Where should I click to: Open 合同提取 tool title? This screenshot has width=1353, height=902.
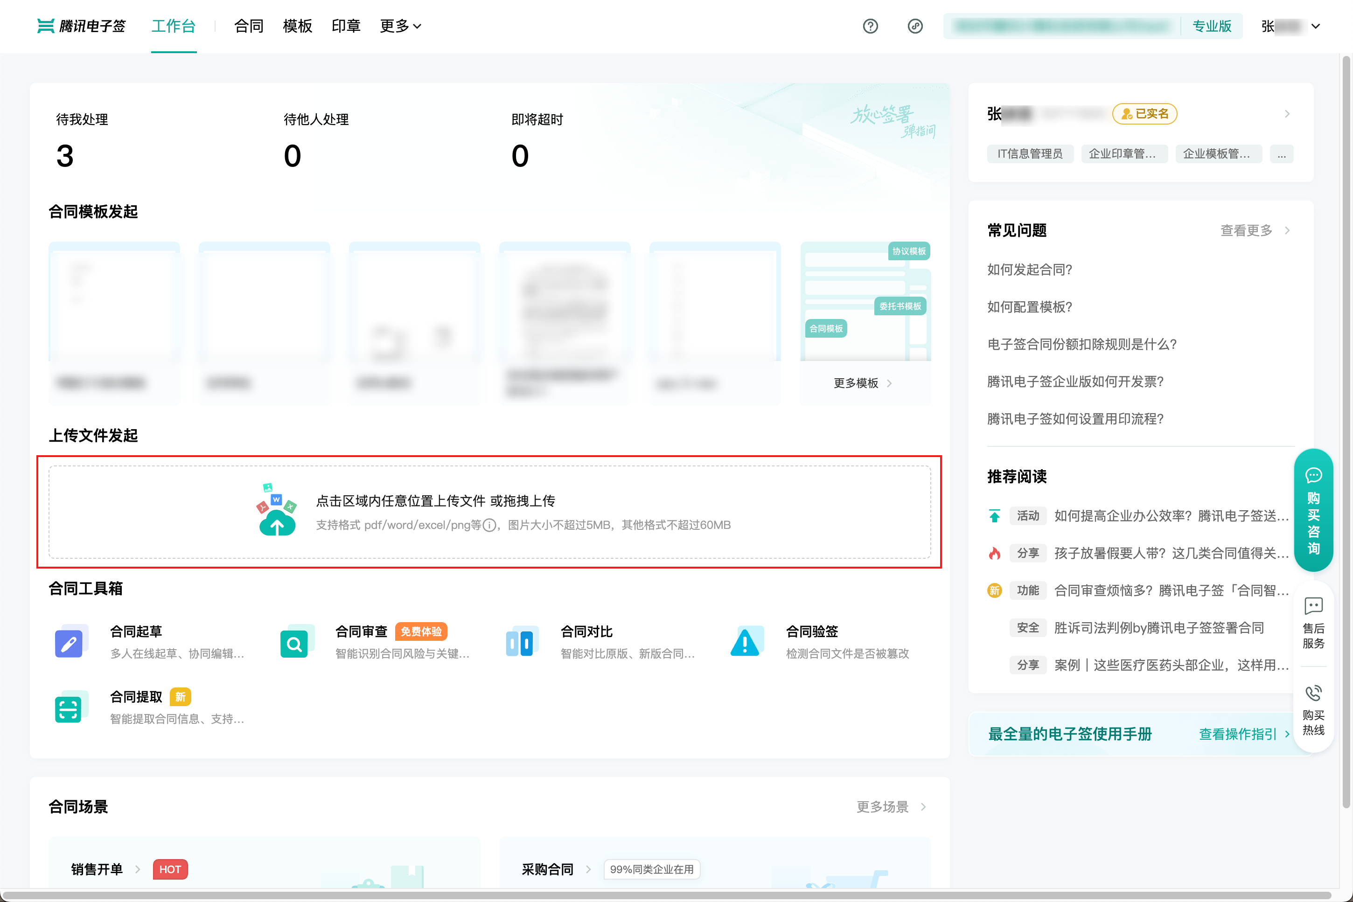tap(136, 697)
